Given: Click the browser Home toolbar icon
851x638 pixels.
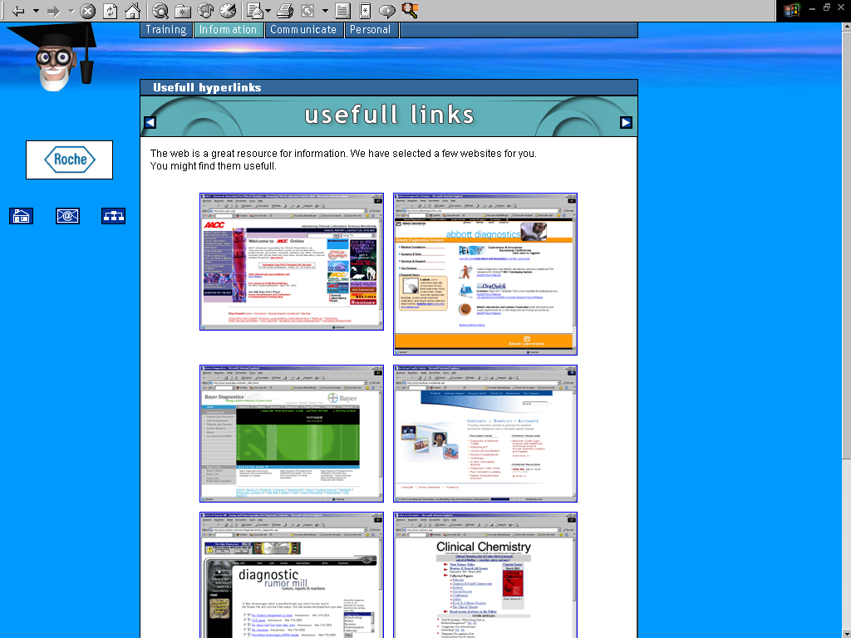Looking at the screenshot, I should tap(132, 11).
